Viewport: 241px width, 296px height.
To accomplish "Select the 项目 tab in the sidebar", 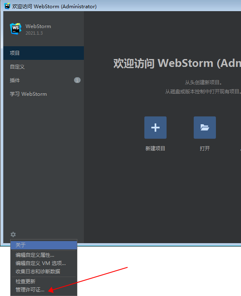I will tap(44, 53).
